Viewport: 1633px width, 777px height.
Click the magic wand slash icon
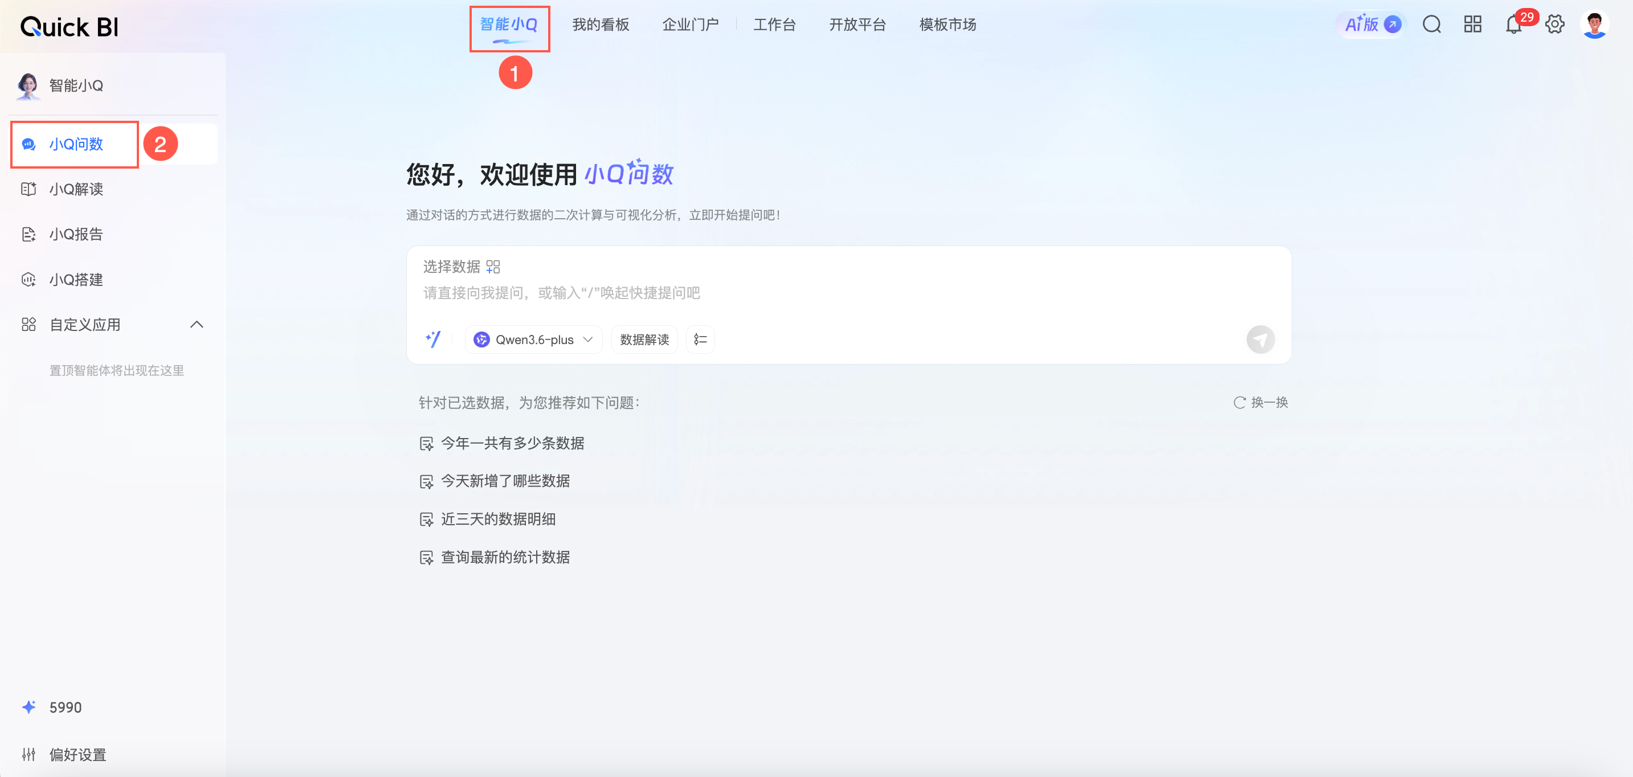433,339
